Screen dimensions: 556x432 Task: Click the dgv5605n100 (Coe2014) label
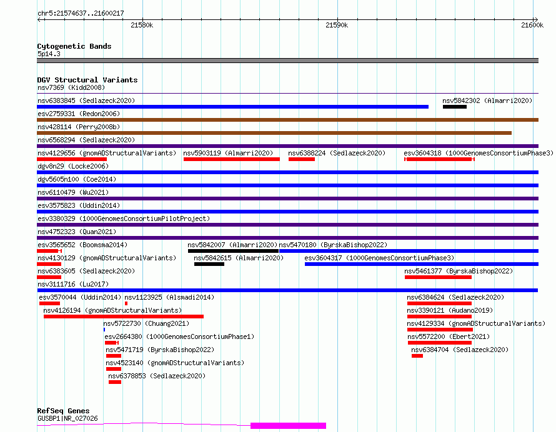tap(77, 179)
